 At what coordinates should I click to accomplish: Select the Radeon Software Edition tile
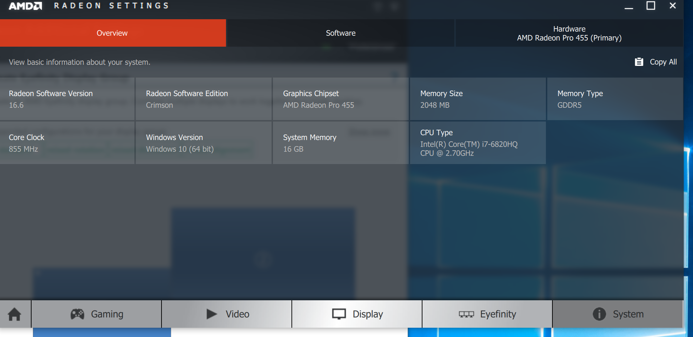pyautogui.click(x=204, y=99)
